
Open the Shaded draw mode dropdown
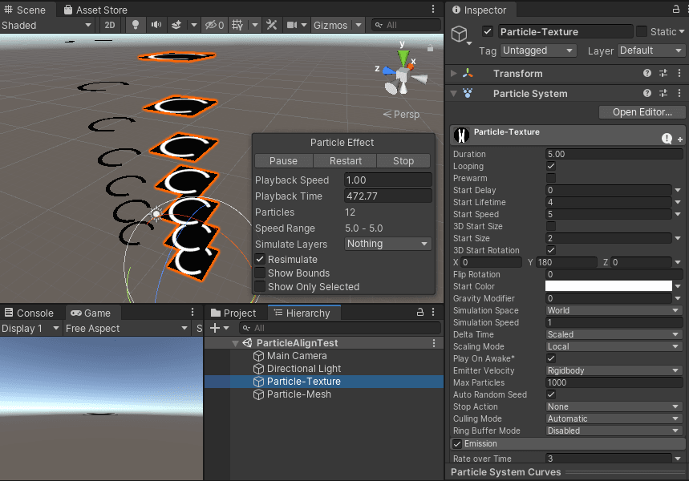click(x=47, y=25)
